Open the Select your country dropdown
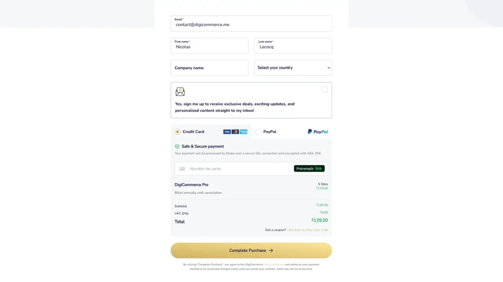503x282 pixels. (x=293, y=68)
